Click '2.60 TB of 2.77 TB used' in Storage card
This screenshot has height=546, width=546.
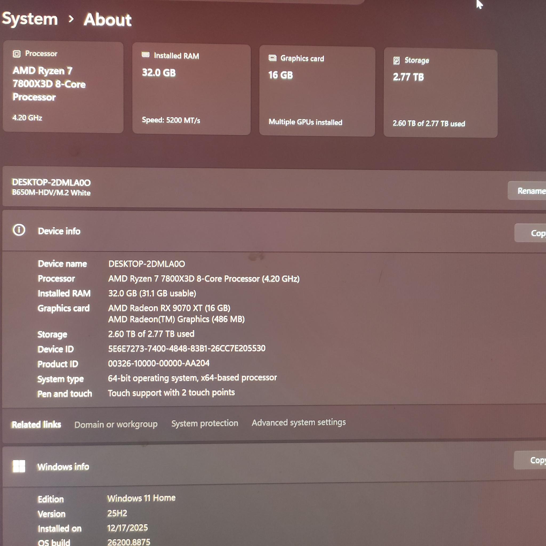click(x=429, y=123)
